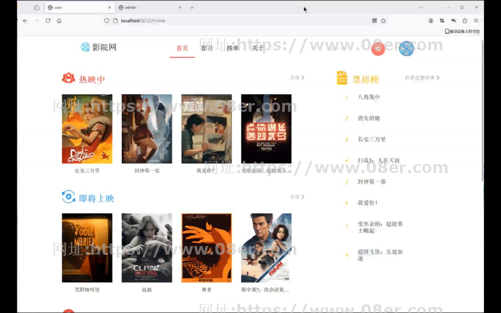Image resolution: width=501 pixels, height=313 pixels.
Task: Open 全部 link in 即将上映 section
Action: coord(297,197)
